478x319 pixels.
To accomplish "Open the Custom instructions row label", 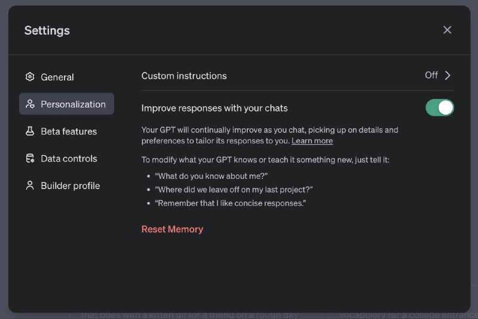I will (184, 76).
